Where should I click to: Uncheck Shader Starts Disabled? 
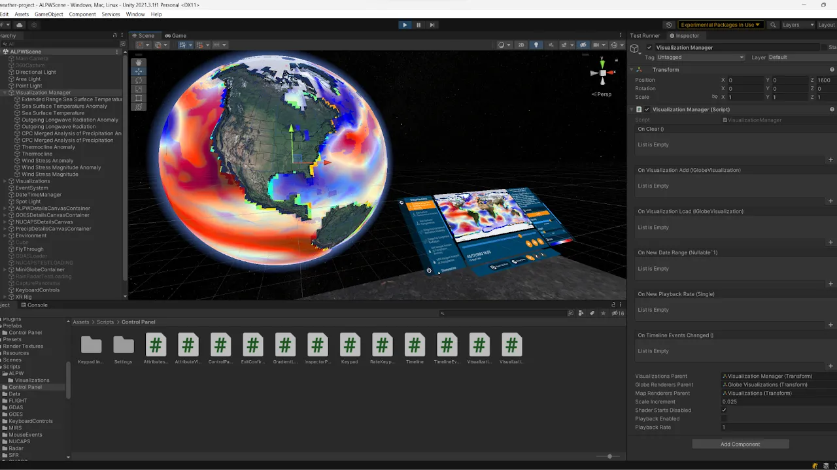point(723,410)
